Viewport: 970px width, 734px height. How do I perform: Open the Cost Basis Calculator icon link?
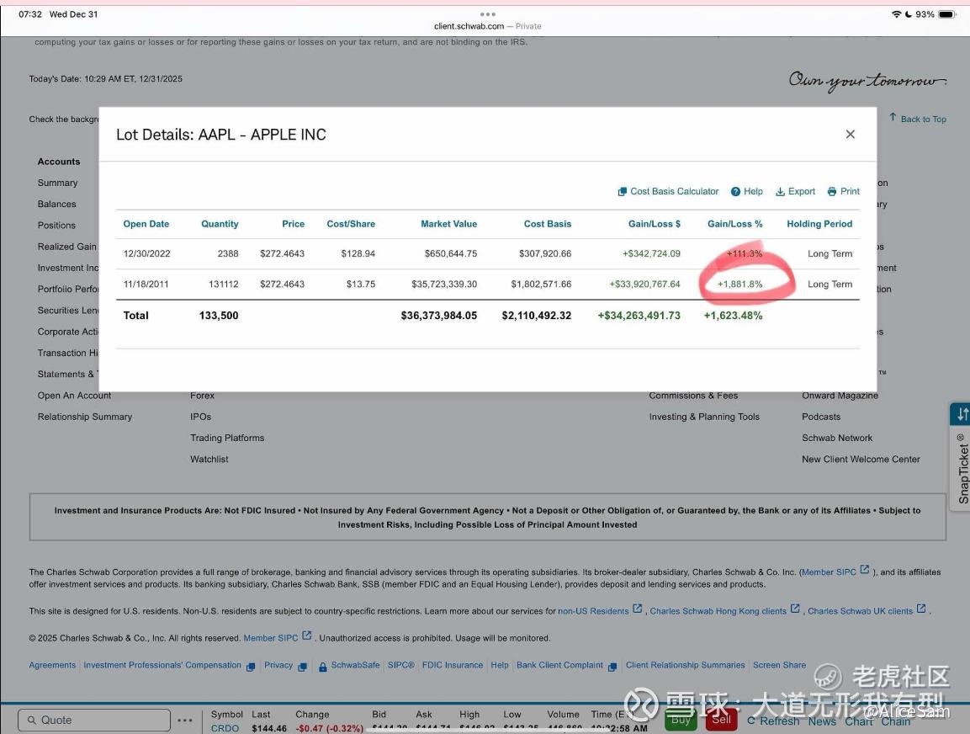tap(623, 192)
